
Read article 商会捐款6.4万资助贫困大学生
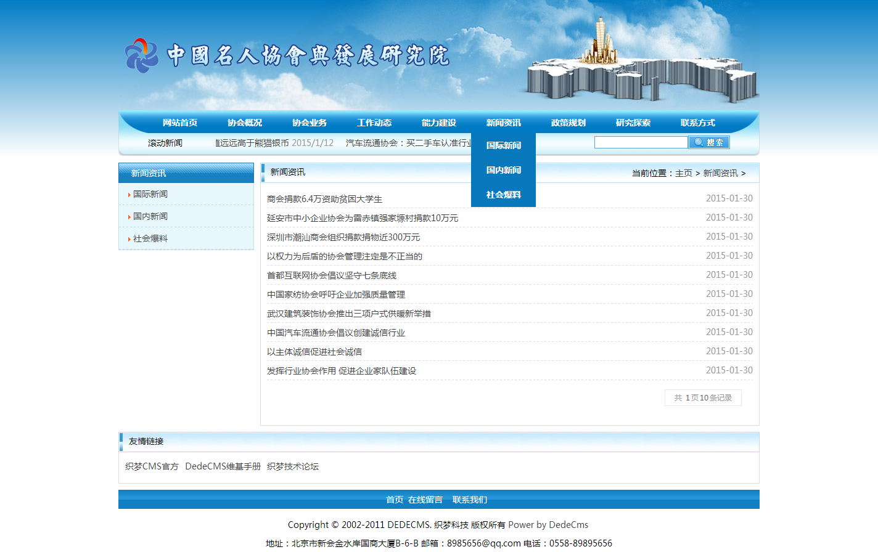(324, 199)
